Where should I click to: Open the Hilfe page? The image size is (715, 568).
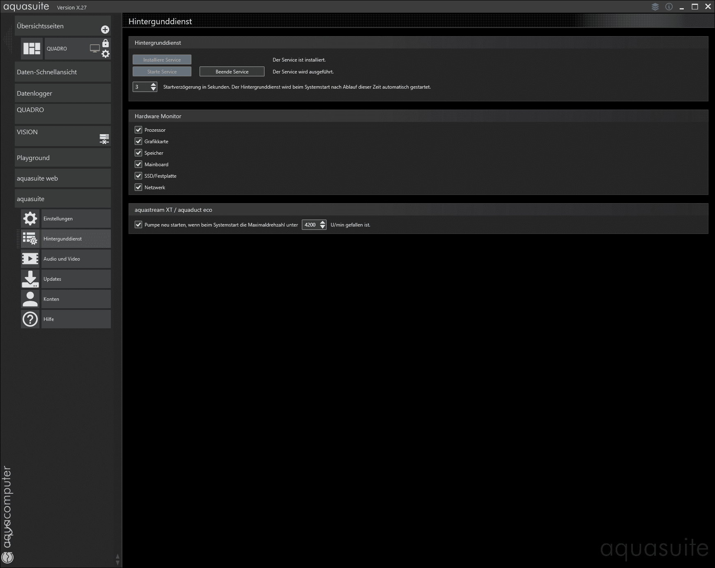(76, 319)
